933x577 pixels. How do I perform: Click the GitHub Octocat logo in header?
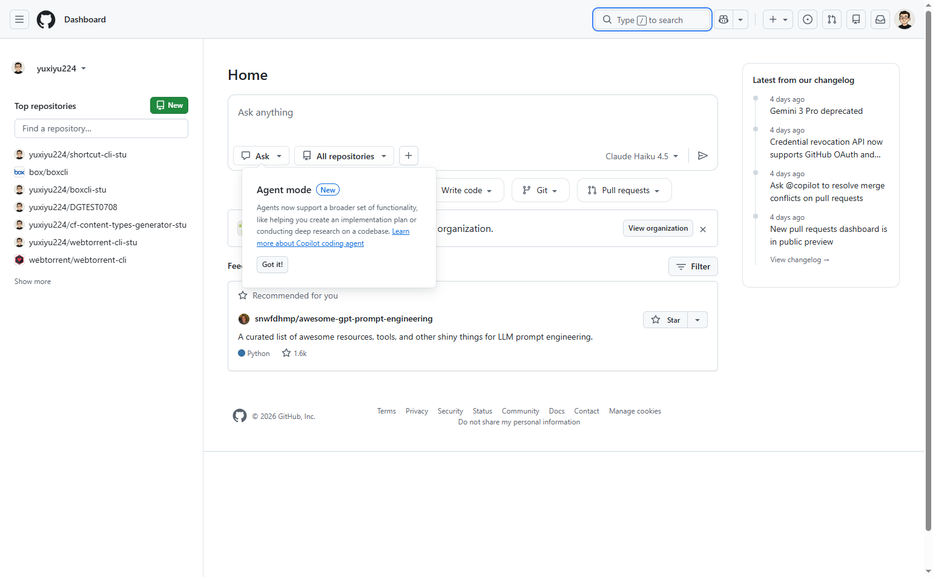(x=46, y=19)
